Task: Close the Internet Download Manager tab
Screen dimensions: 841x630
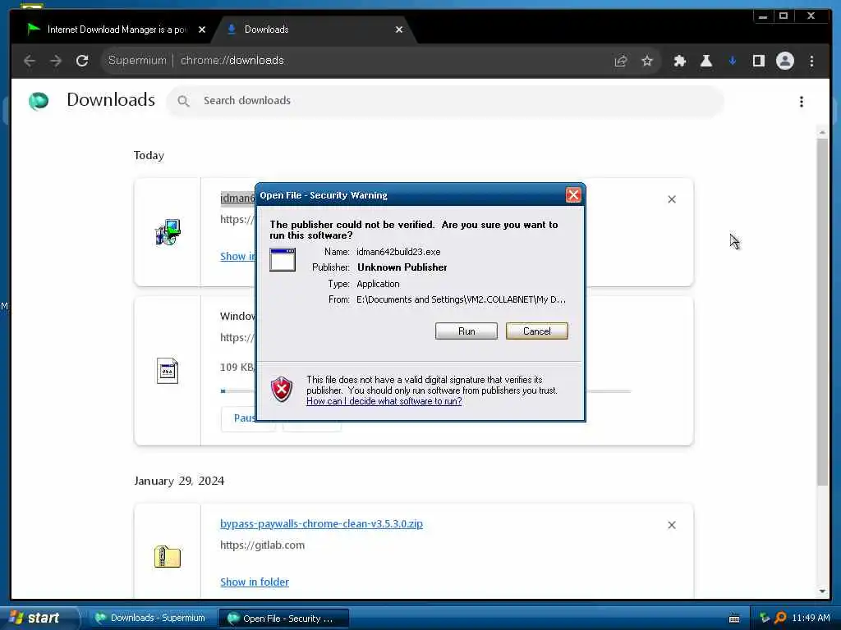Action: 202,30
